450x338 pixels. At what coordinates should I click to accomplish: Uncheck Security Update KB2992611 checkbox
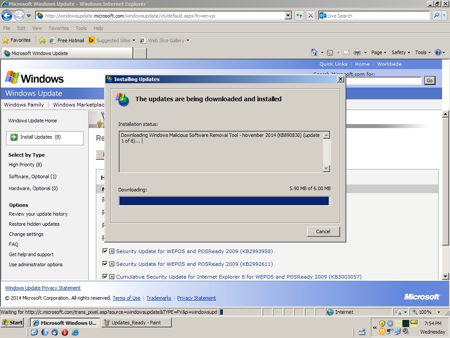point(105,264)
